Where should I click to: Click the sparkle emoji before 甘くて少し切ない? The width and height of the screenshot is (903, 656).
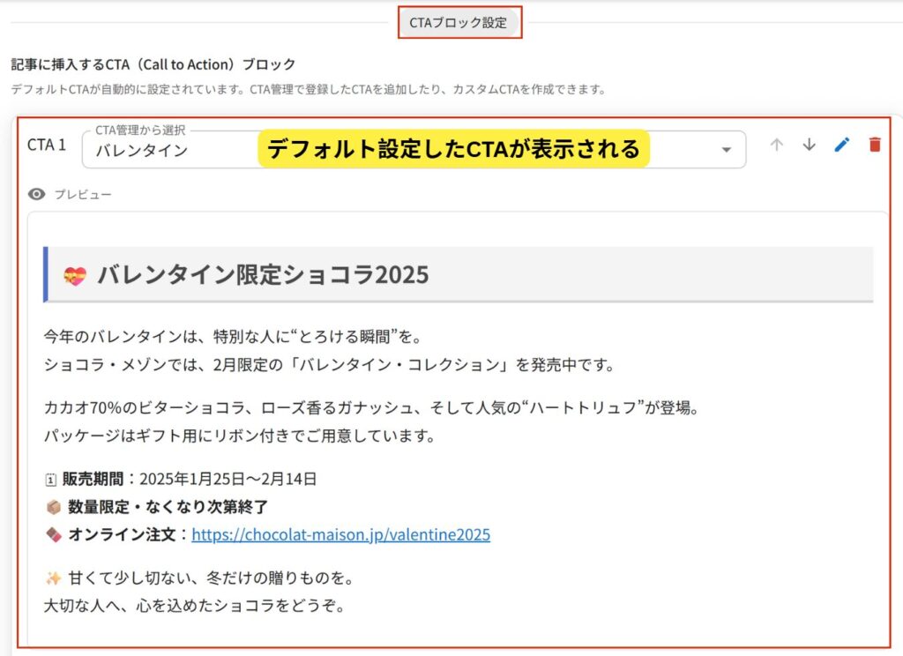pos(53,578)
